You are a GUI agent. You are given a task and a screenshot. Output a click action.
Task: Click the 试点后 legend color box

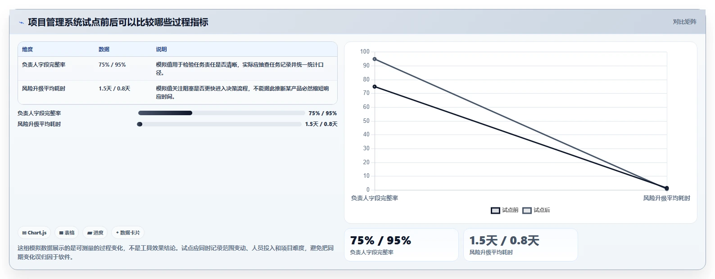point(527,211)
